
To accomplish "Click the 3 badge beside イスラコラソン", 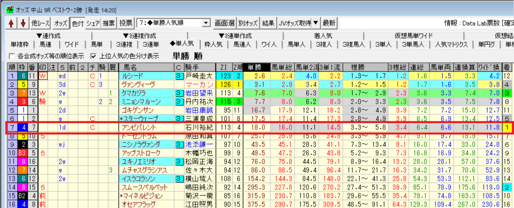I will [x=178, y=178].
